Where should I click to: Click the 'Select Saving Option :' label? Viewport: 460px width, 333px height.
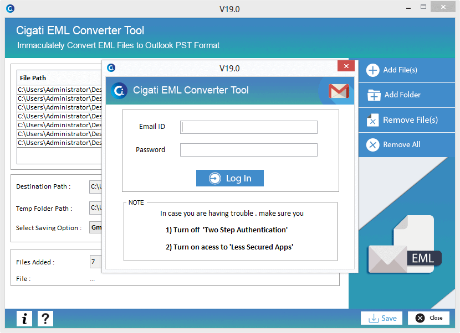[49, 228]
